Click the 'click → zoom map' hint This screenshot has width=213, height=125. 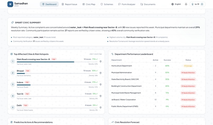tap(96, 54)
